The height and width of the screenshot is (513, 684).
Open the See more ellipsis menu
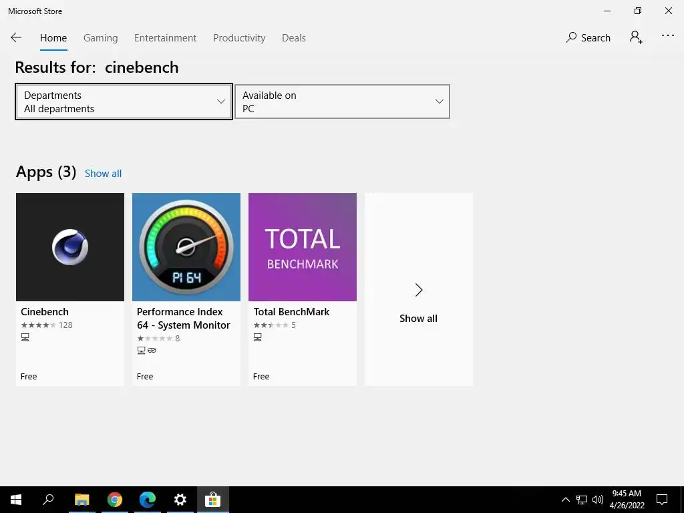(x=667, y=36)
